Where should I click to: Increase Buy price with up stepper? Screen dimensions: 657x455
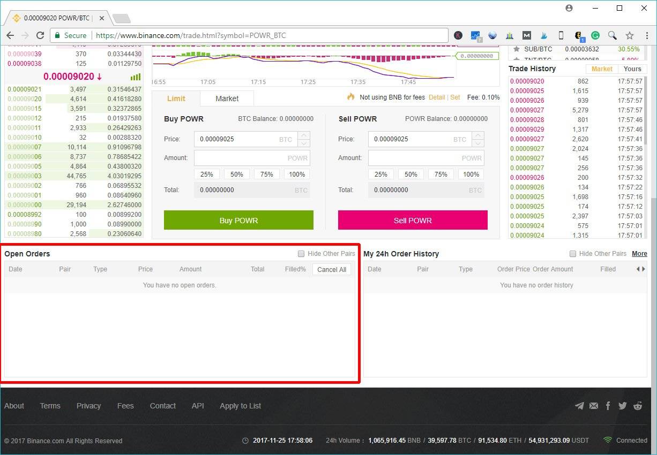(304, 135)
